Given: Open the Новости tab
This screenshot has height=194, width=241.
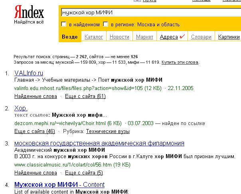Looking at the screenshot, I should [119, 37].
